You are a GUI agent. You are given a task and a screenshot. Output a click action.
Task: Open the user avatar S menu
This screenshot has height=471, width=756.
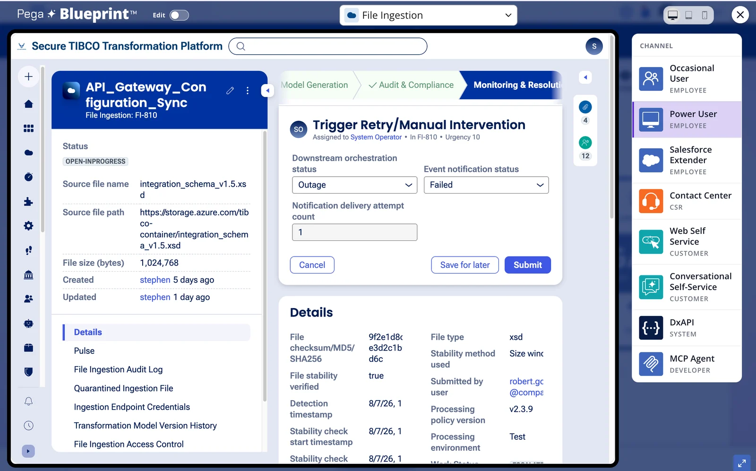point(594,46)
